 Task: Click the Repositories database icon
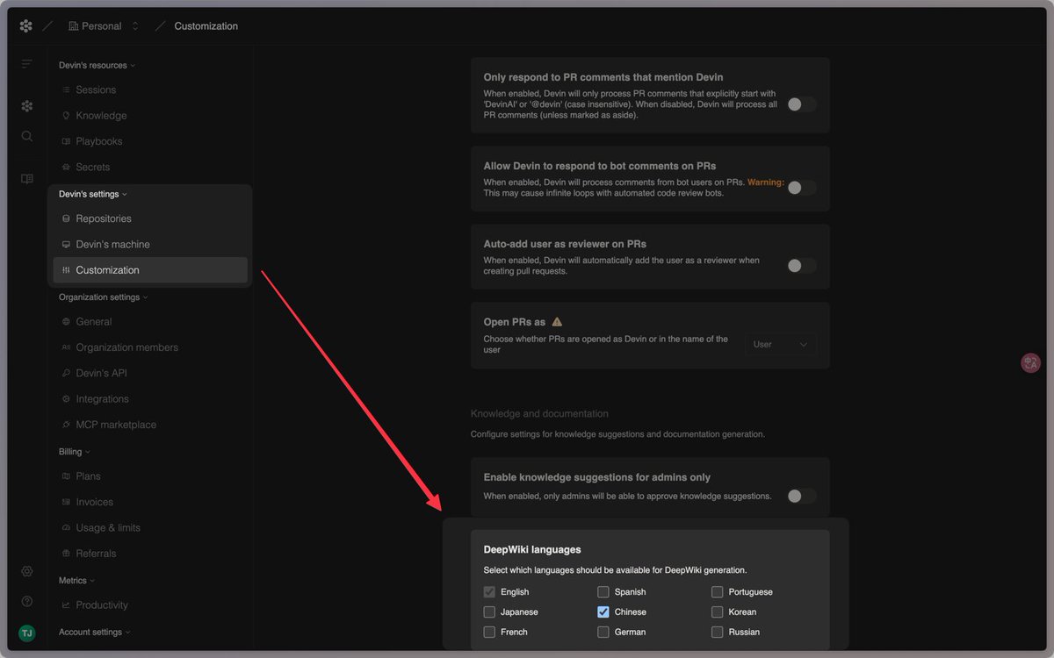click(66, 218)
